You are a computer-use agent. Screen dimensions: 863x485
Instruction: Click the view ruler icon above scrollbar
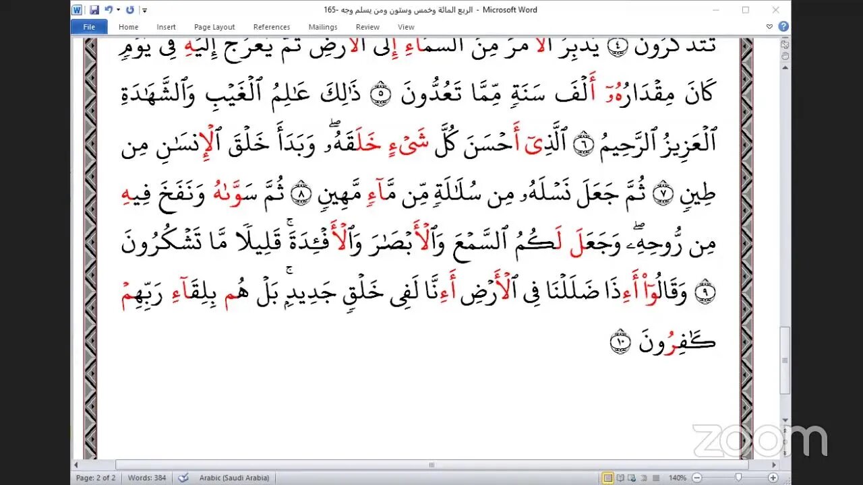click(785, 43)
